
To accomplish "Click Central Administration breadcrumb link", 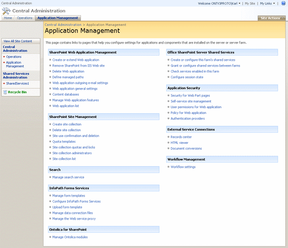I will [x=63, y=25].
